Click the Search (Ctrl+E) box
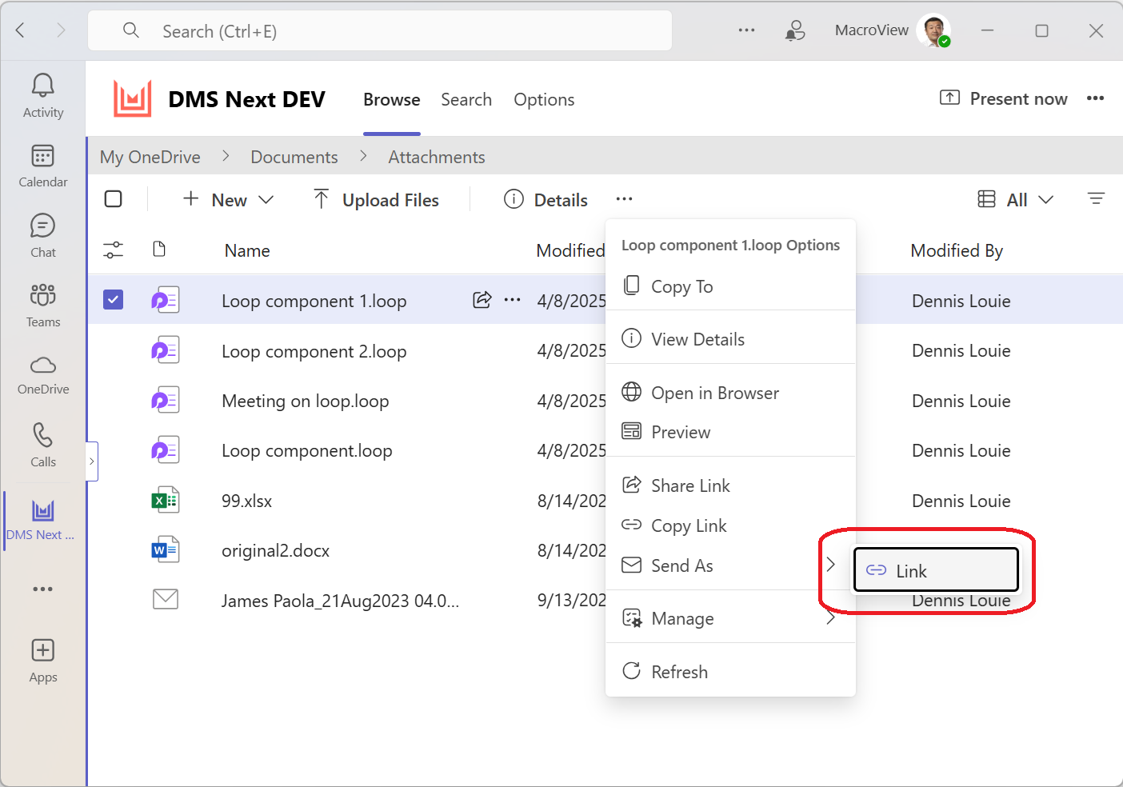 pyautogui.click(x=380, y=31)
